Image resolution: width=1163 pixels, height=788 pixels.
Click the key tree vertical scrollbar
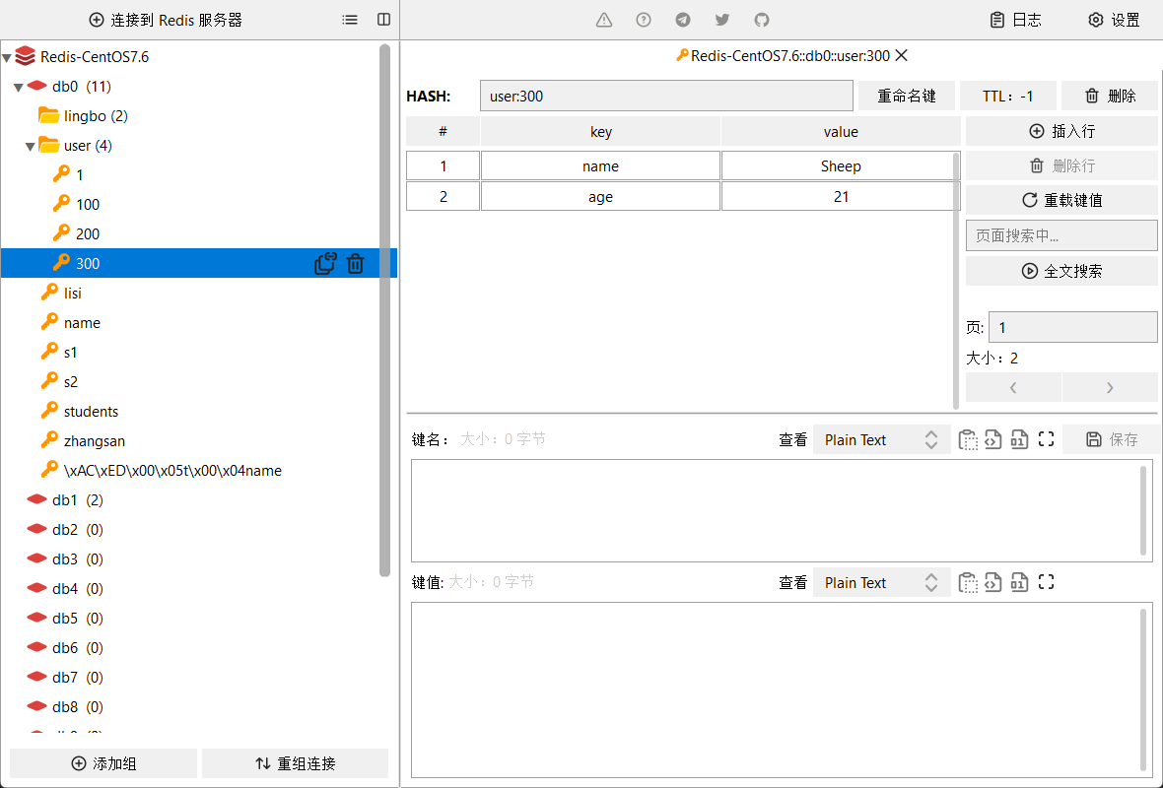click(384, 310)
